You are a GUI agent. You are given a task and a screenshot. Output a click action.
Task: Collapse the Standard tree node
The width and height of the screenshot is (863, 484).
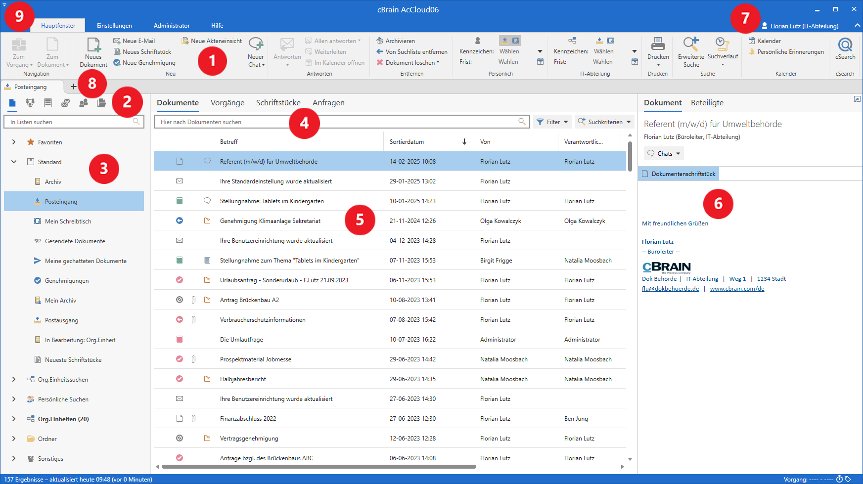point(14,162)
